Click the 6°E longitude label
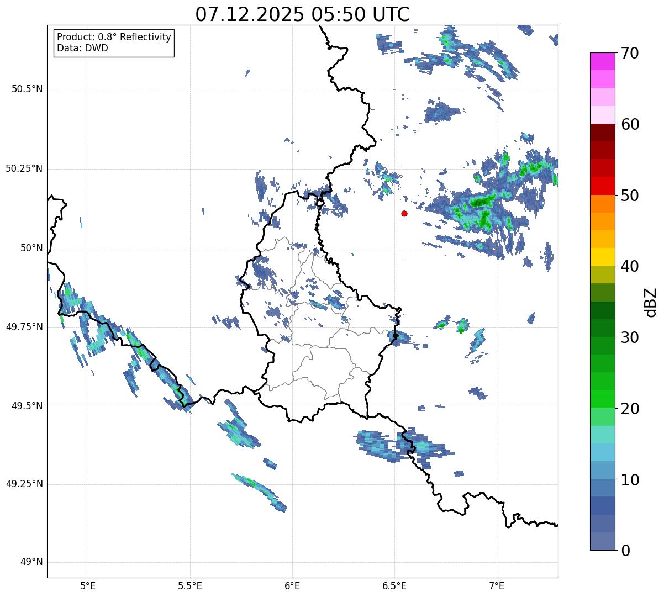This screenshot has width=664, height=597. pos(292,585)
